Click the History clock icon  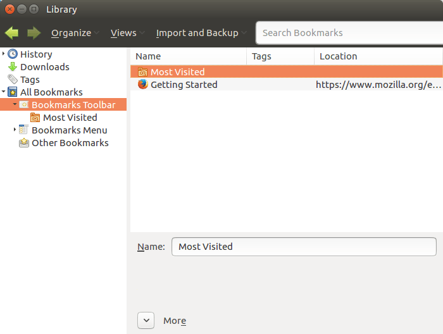(x=13, y=54)
